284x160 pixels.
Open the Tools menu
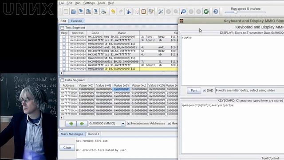101,3
